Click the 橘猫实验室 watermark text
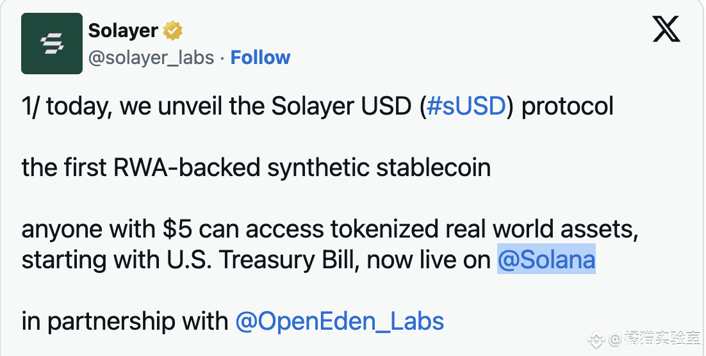This screenshot has height=356, width=706. coord(662,339)
